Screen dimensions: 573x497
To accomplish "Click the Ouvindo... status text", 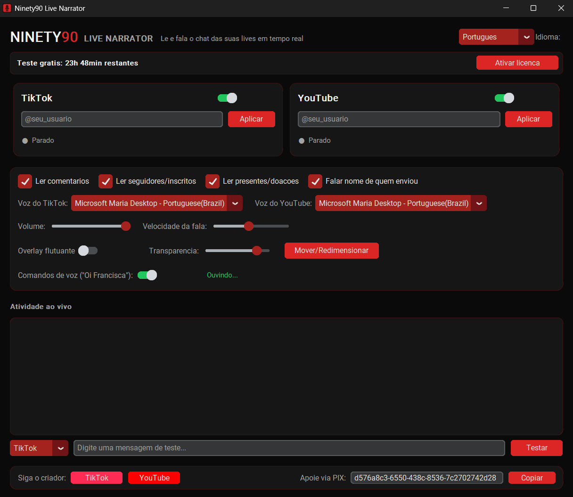I will click(x=222, y=275).
